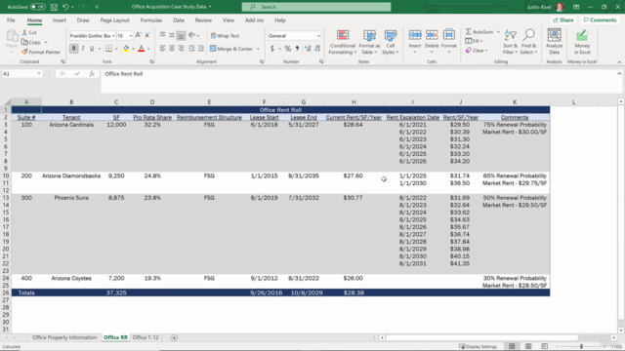Open the General number format dropdown

[318, 36]
